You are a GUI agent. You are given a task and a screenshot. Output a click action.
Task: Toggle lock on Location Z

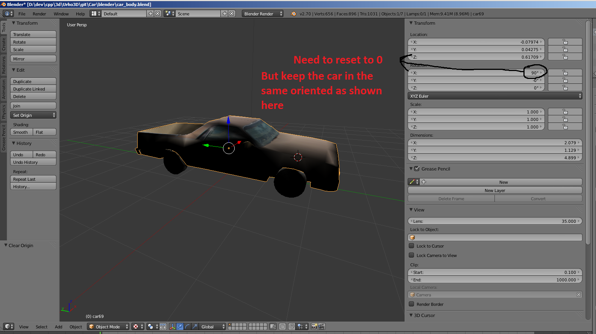coord(565,57)
